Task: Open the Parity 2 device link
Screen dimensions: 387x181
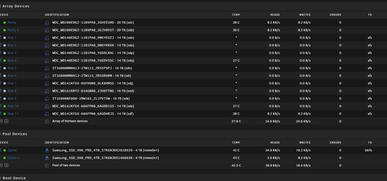Action: pyautogui.click(x=13, y=30)
